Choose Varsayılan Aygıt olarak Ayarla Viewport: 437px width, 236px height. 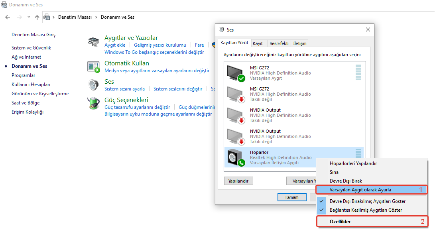click(x=360, y=190)
